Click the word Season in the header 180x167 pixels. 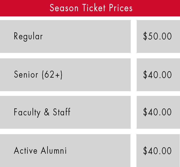(64, 8)
